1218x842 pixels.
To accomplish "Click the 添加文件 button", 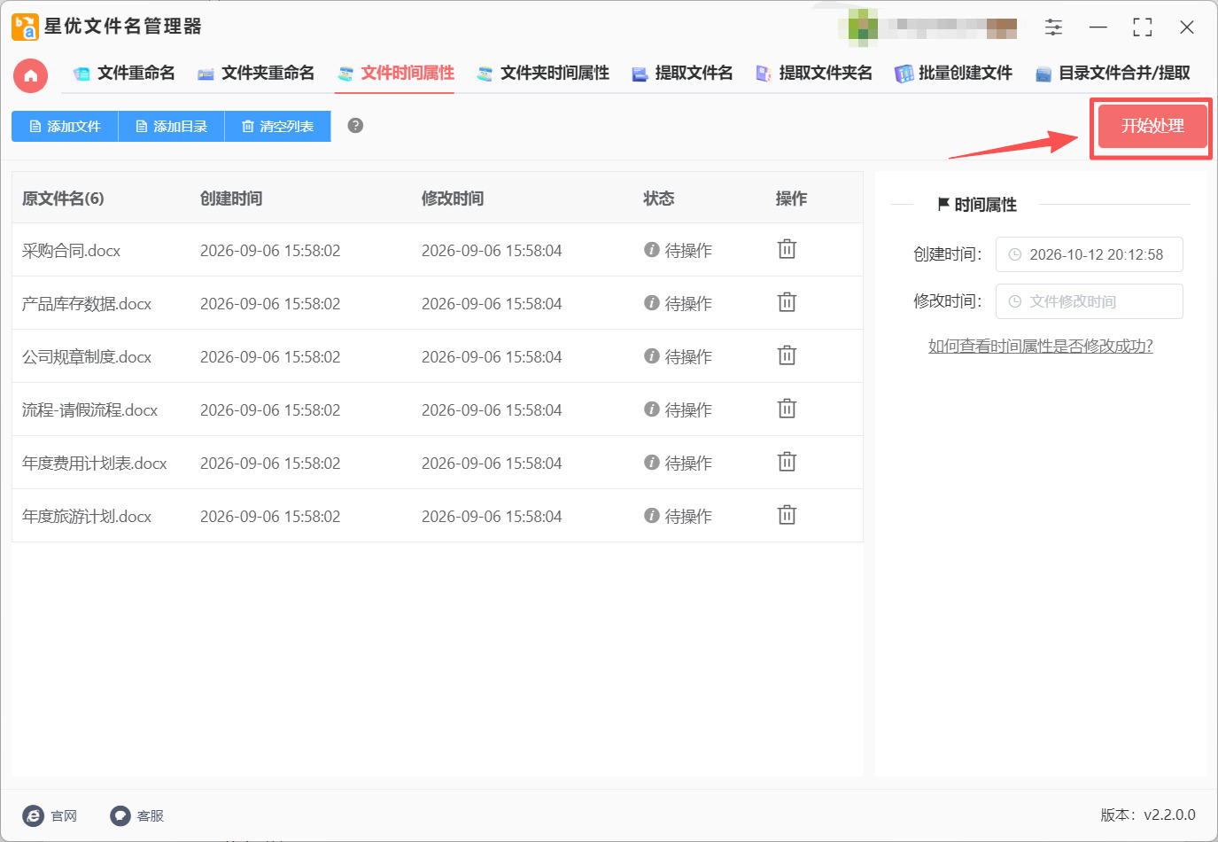I will 65,126.
